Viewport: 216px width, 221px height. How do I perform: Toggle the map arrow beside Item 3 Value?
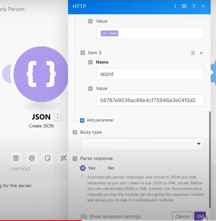point(90,89)
